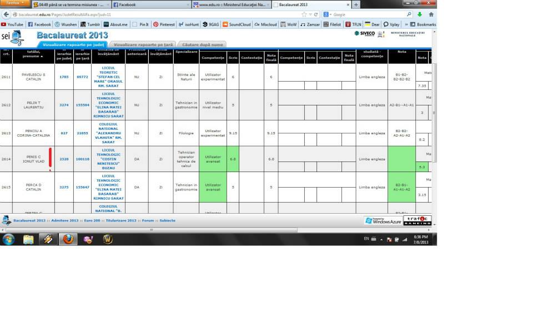Show more bookmarks via overflow chevron
This screenshot has width=533, height=333.
407,24
